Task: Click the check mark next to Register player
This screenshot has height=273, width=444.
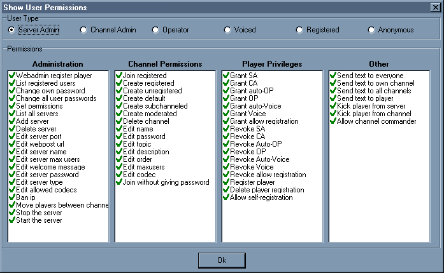Action: (226, 182)
